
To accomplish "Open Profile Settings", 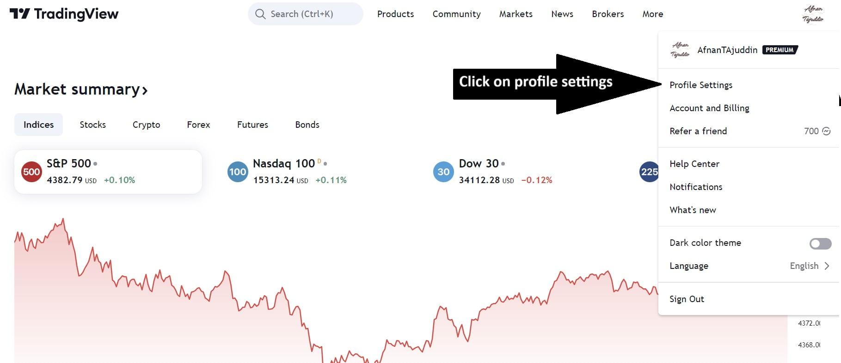I will point(701,85).
